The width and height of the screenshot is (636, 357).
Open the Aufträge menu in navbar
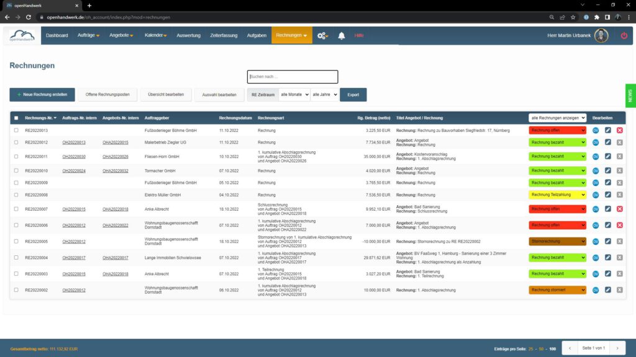coord(88,36)
